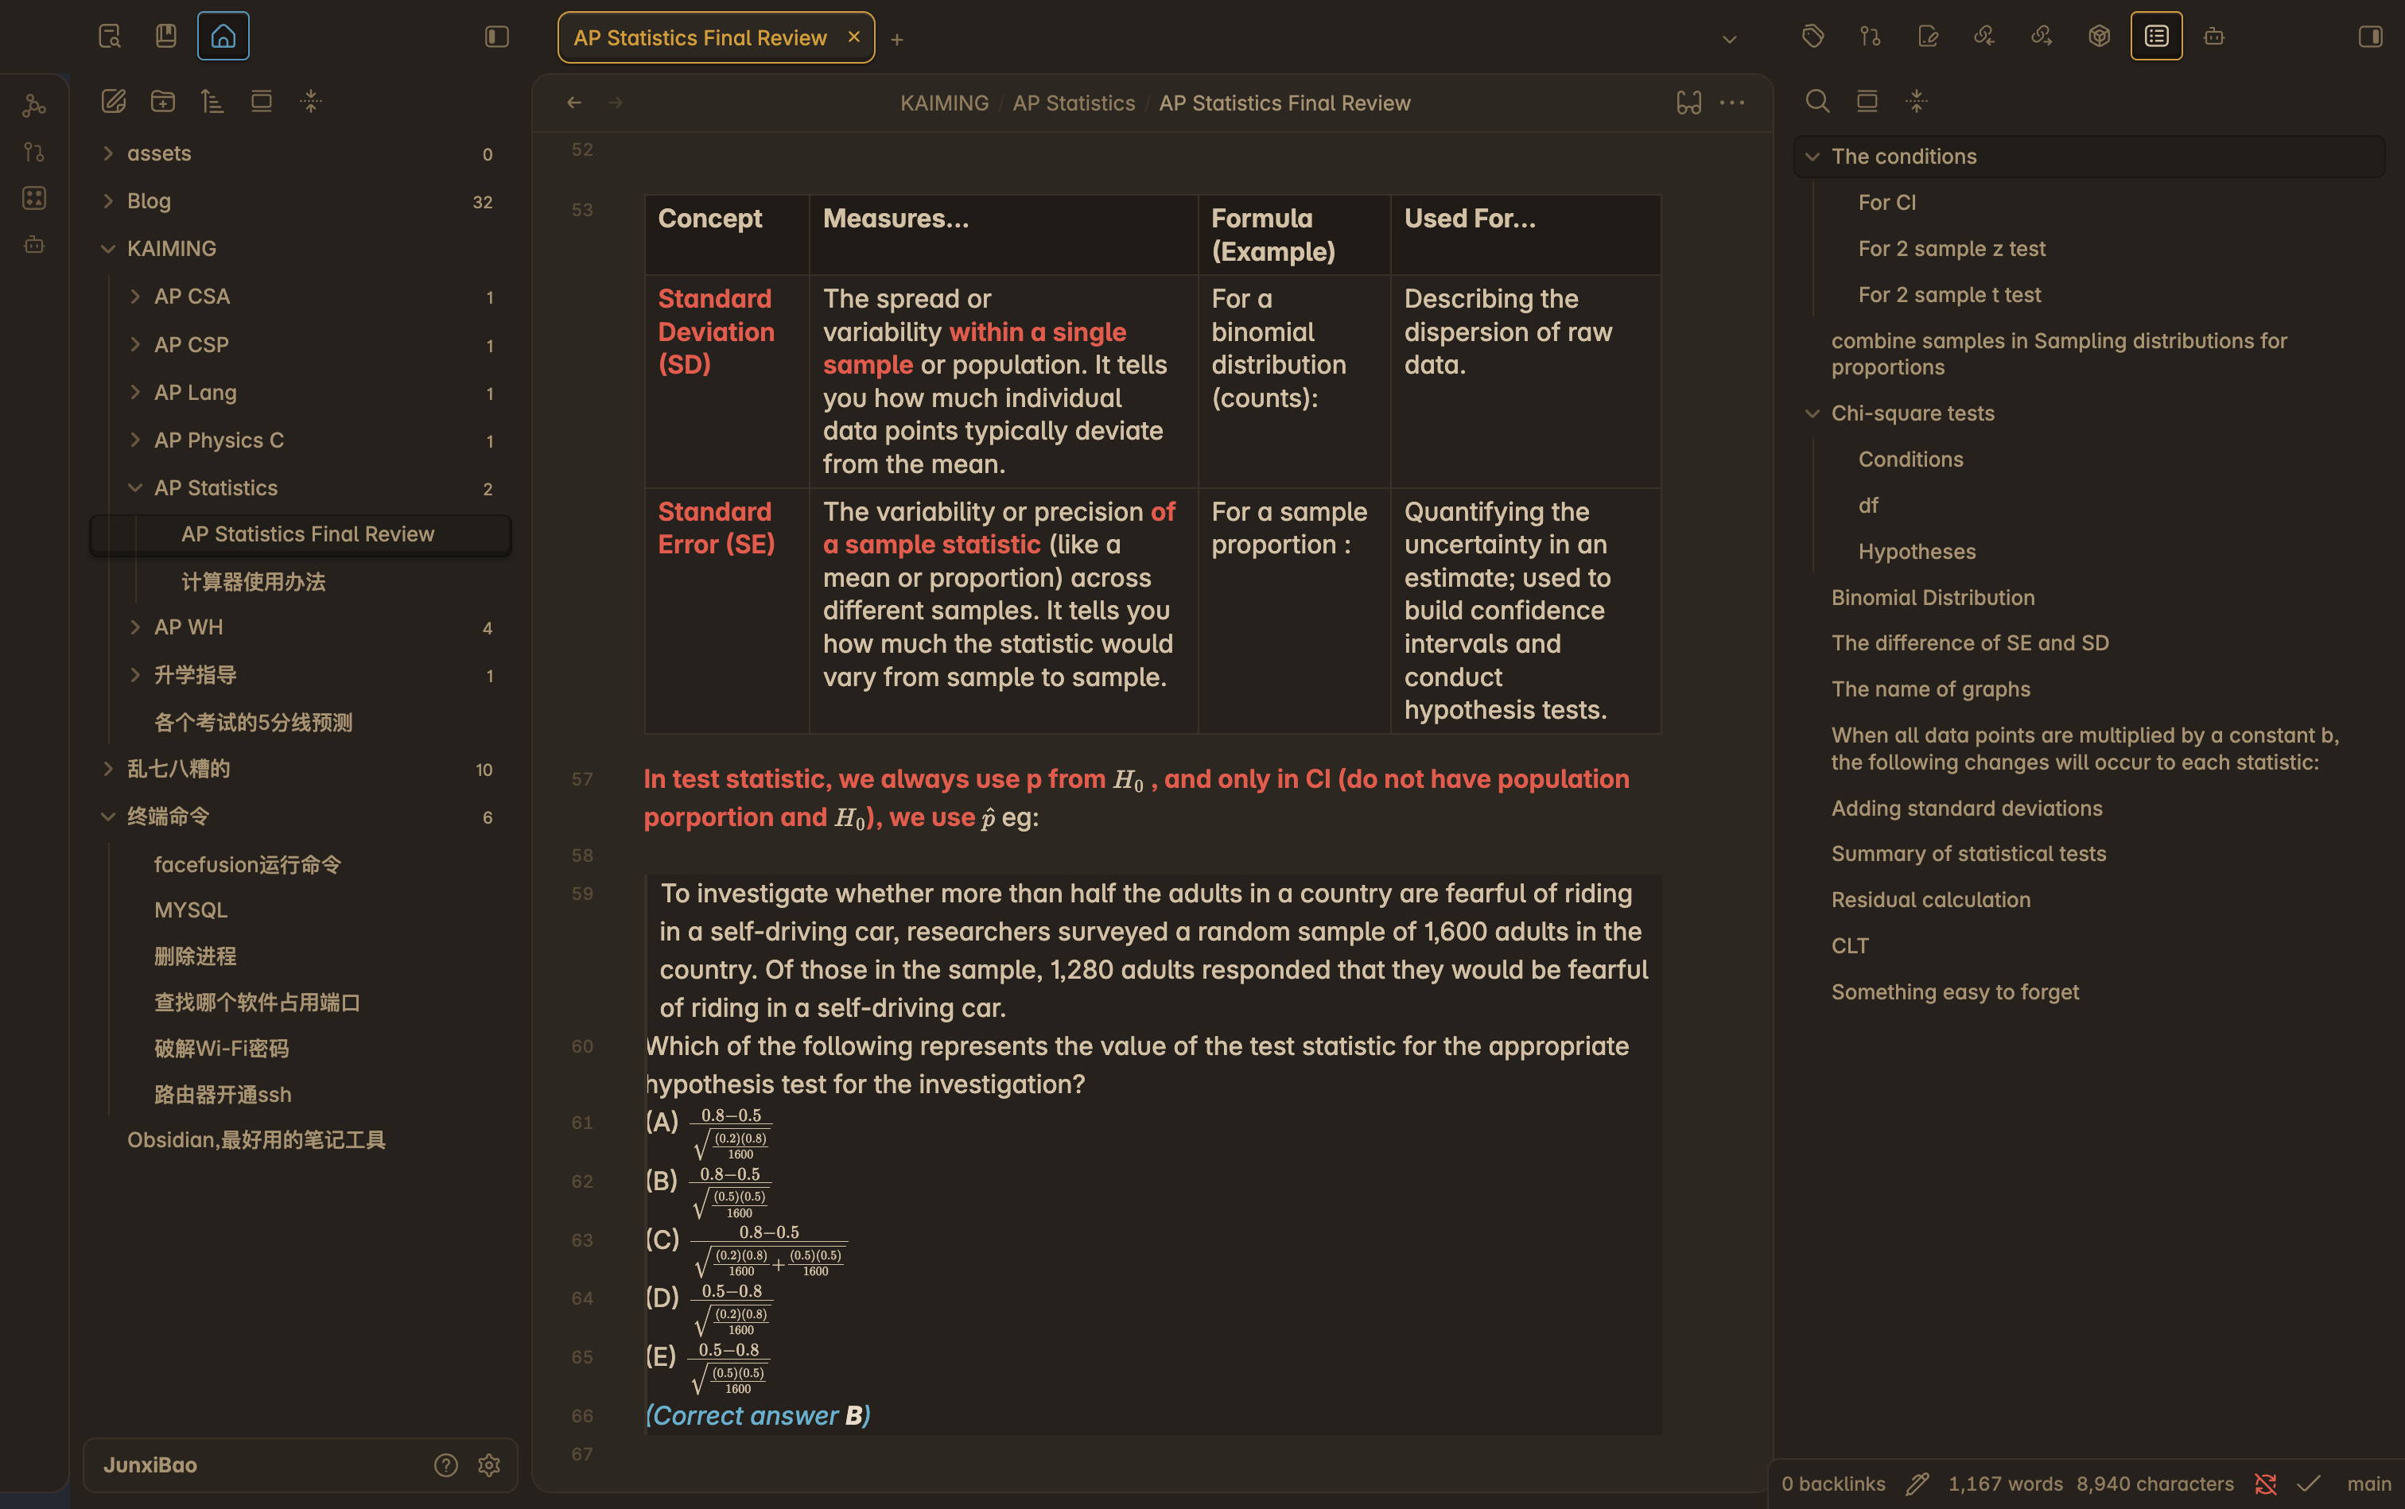The width and height of the screenshot is (2405, 1509).
Task: Toggle the right sidebar panel
Action: point(2369,37)
